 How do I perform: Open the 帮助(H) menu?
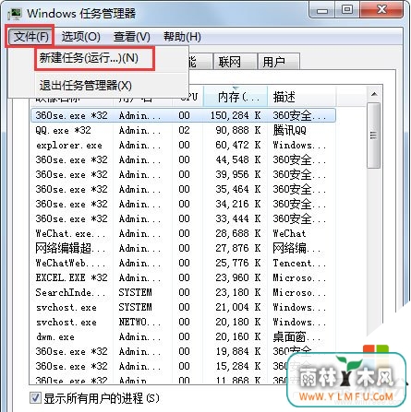pyautogui.click(x=182, y=37)
